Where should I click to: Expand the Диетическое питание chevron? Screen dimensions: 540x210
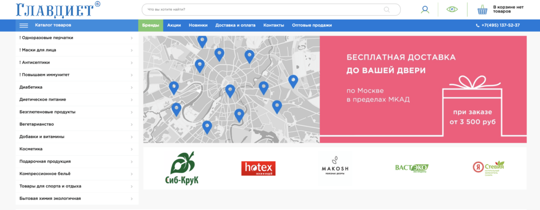131,100
